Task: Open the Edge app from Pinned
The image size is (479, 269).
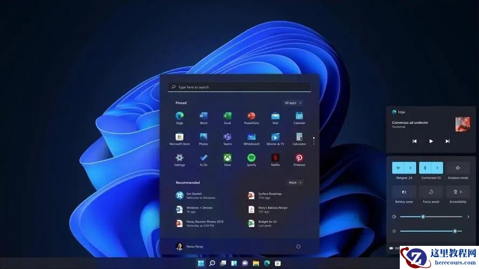Action: click(x=179, y=118)
